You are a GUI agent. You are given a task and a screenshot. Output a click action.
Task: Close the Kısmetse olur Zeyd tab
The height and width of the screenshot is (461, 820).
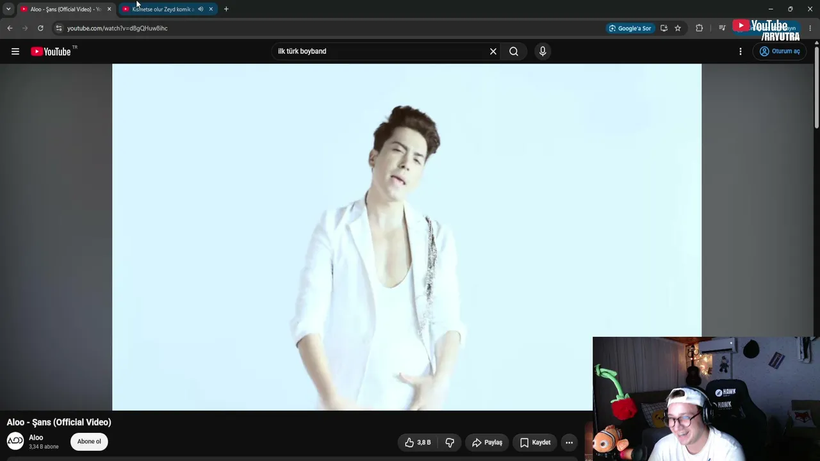click(x=211, y=9)
